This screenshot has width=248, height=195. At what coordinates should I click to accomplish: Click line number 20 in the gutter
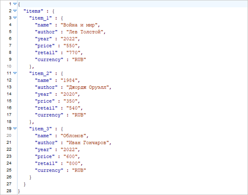[9, 135]
